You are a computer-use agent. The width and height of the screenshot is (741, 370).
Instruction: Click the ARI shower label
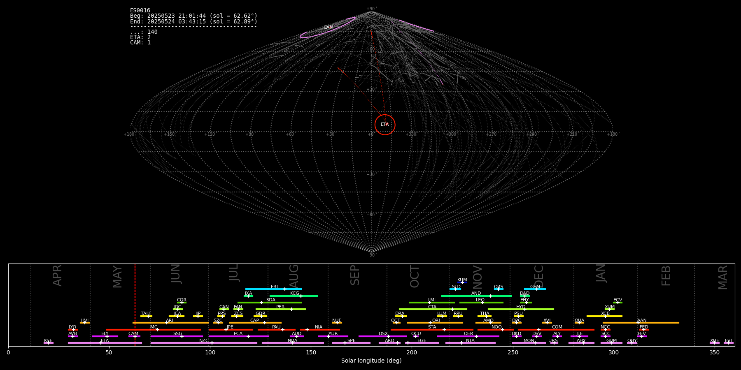coord(170,320)
